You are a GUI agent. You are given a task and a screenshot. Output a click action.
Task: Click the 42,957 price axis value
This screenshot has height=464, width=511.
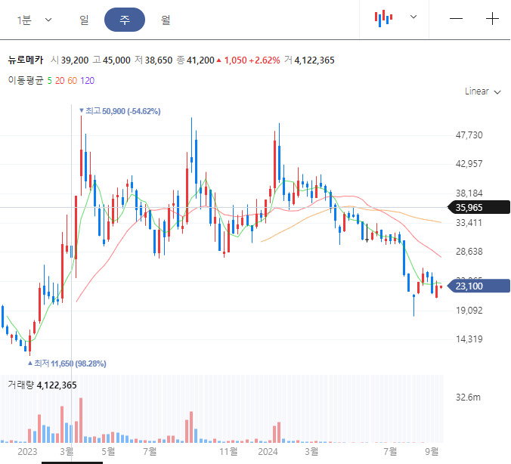[x=469, y=164]
